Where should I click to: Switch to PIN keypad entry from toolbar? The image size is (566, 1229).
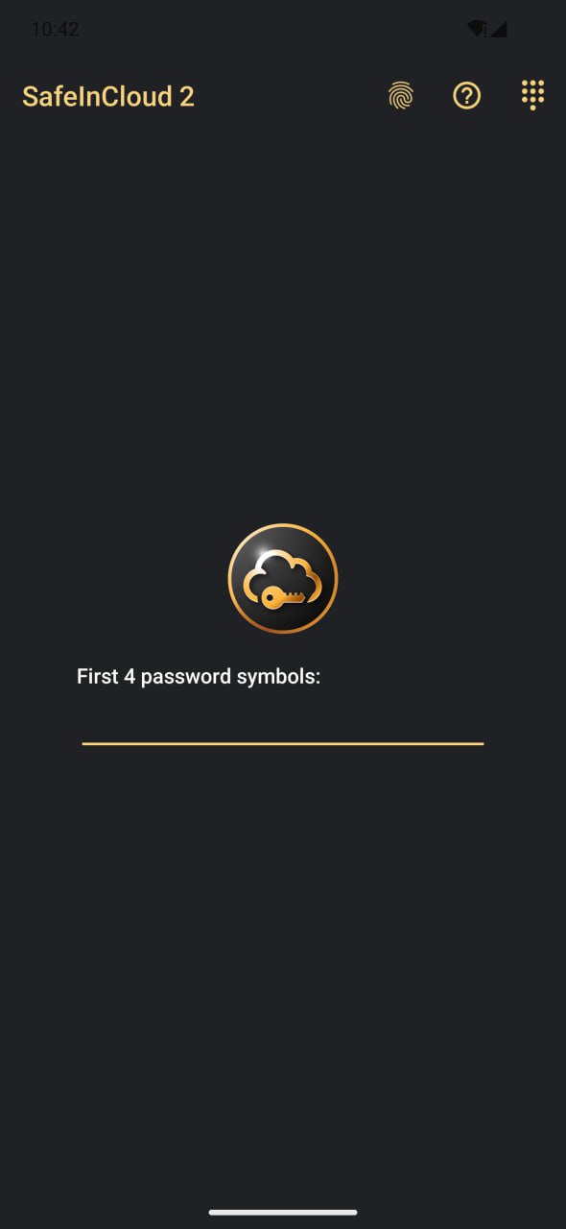[x=532, y=95]
